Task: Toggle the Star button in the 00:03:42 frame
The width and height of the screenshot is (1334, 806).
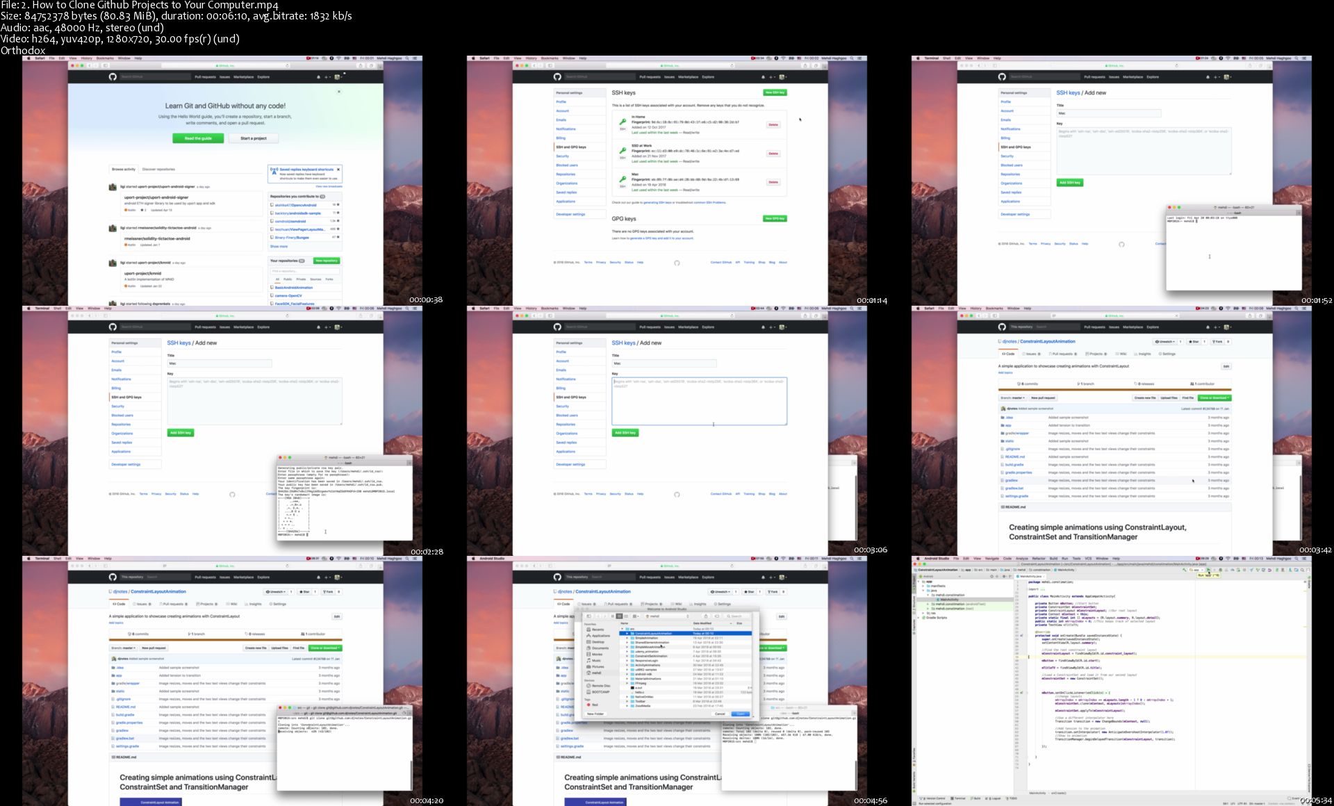Action: click(1195, 342)
